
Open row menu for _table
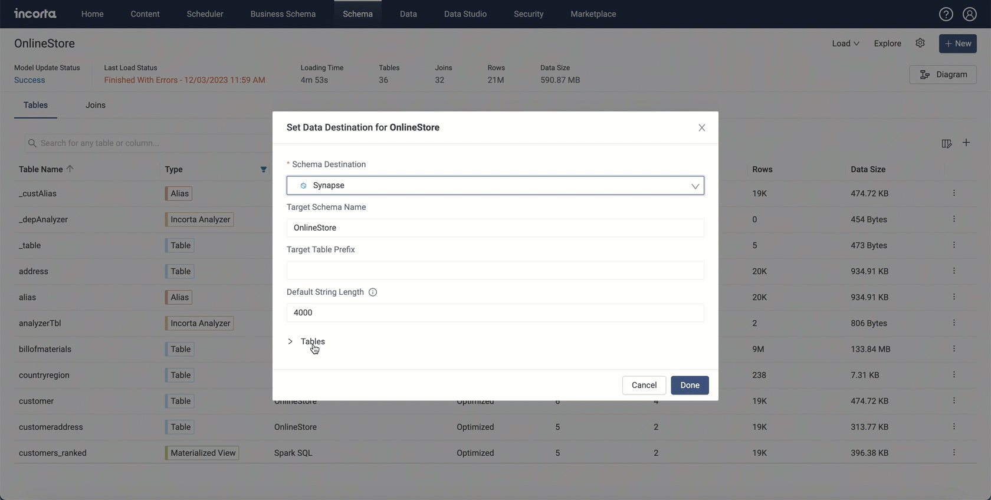(954, 245)
